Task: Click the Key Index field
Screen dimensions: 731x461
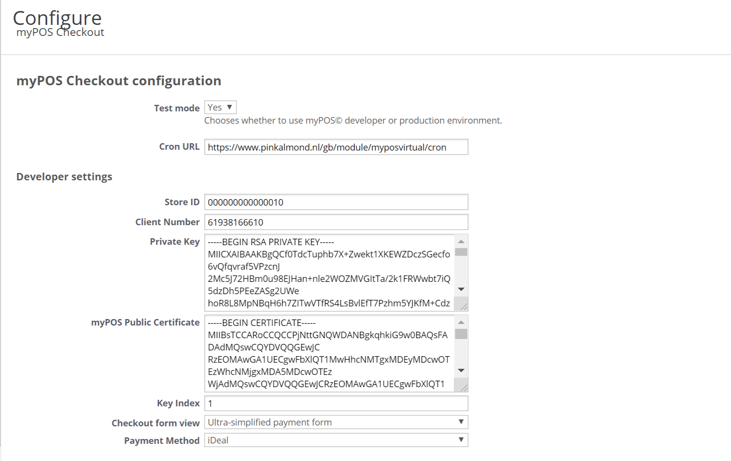Action: tap(336, 403)
